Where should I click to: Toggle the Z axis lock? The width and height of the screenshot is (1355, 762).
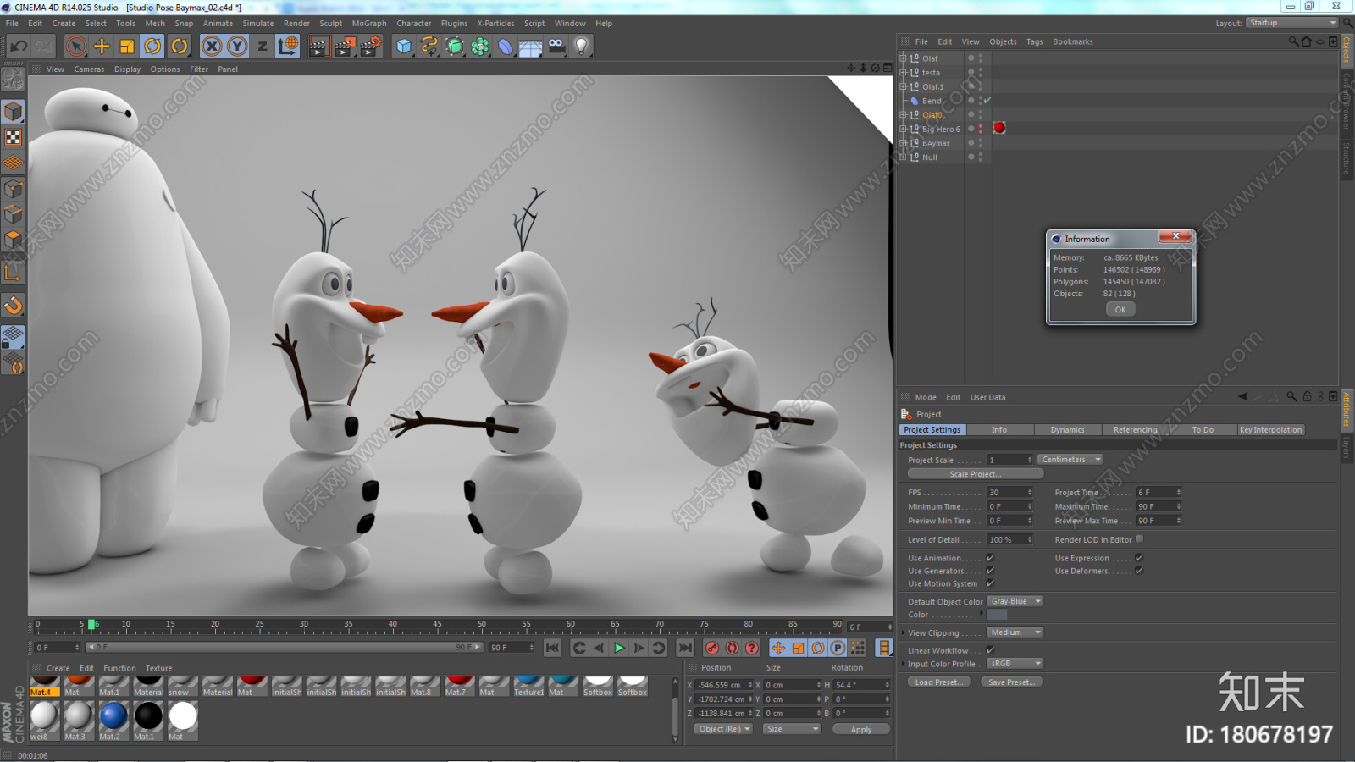tap(263, 46)
